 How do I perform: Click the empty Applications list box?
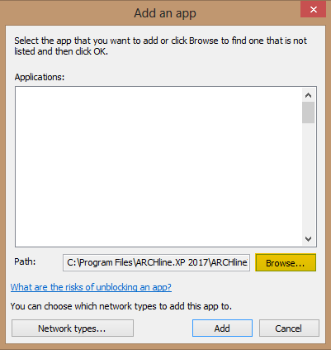[x=158, y=167]
